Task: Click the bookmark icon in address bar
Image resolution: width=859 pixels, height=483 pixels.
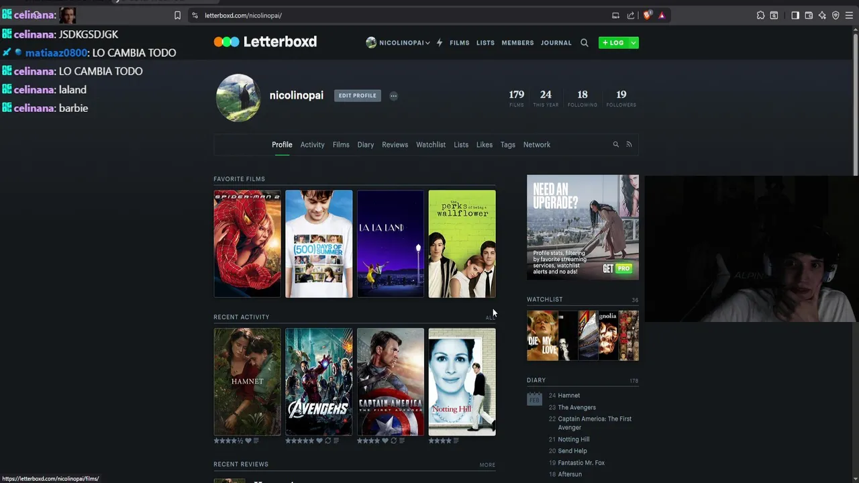Action: pyautogui.click(x=177, y=15)
